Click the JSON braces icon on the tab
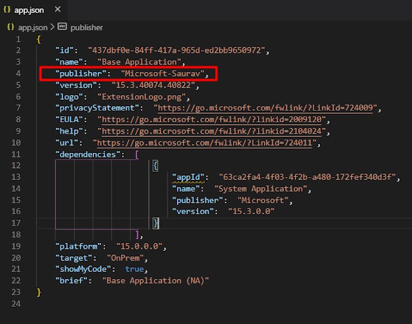The width and height of the screenshot is (412, 324). [7, 10]
